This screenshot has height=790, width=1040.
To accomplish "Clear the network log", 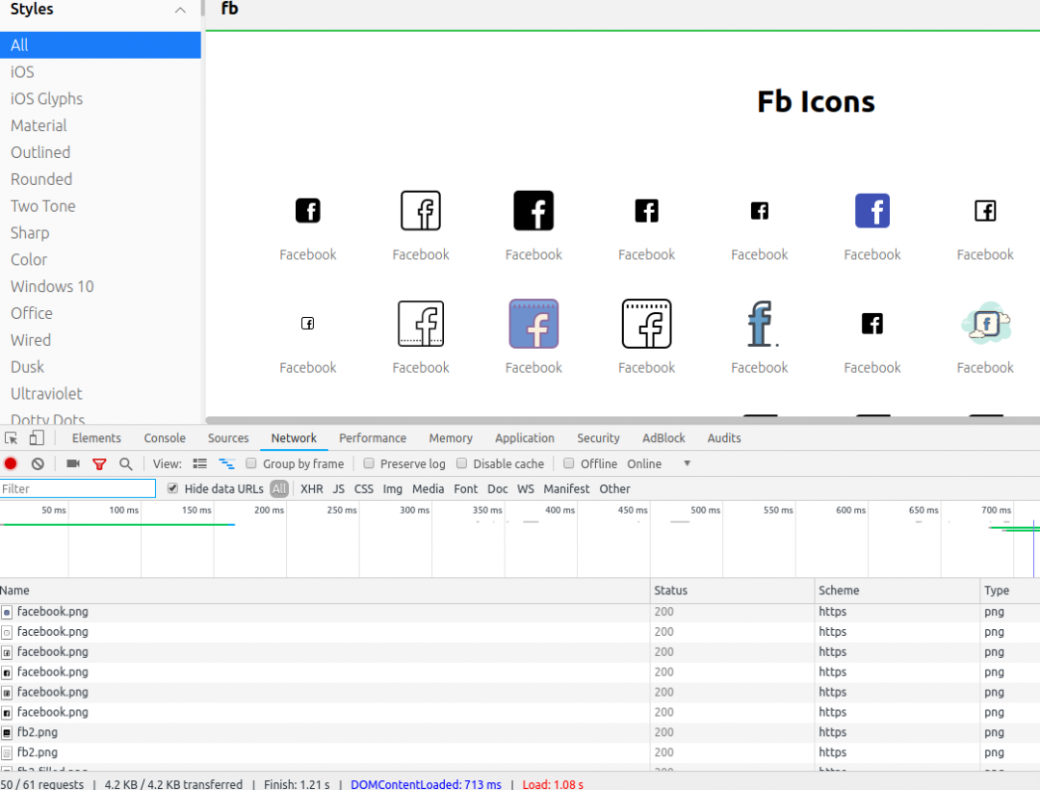I will [x=38, y=463].
